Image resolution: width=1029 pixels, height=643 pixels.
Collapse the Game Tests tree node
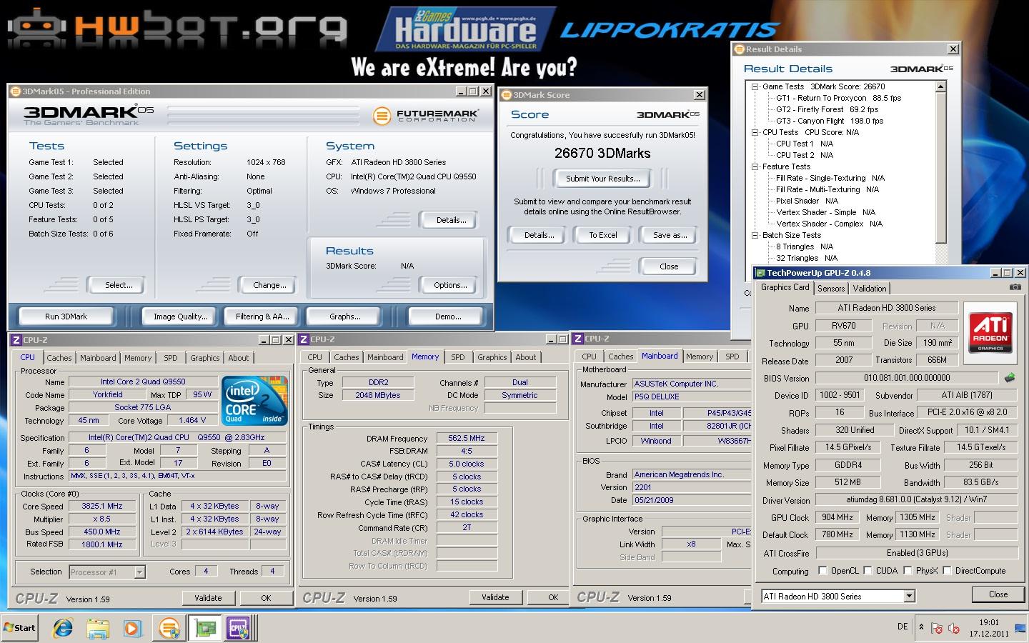pos(755,86)
